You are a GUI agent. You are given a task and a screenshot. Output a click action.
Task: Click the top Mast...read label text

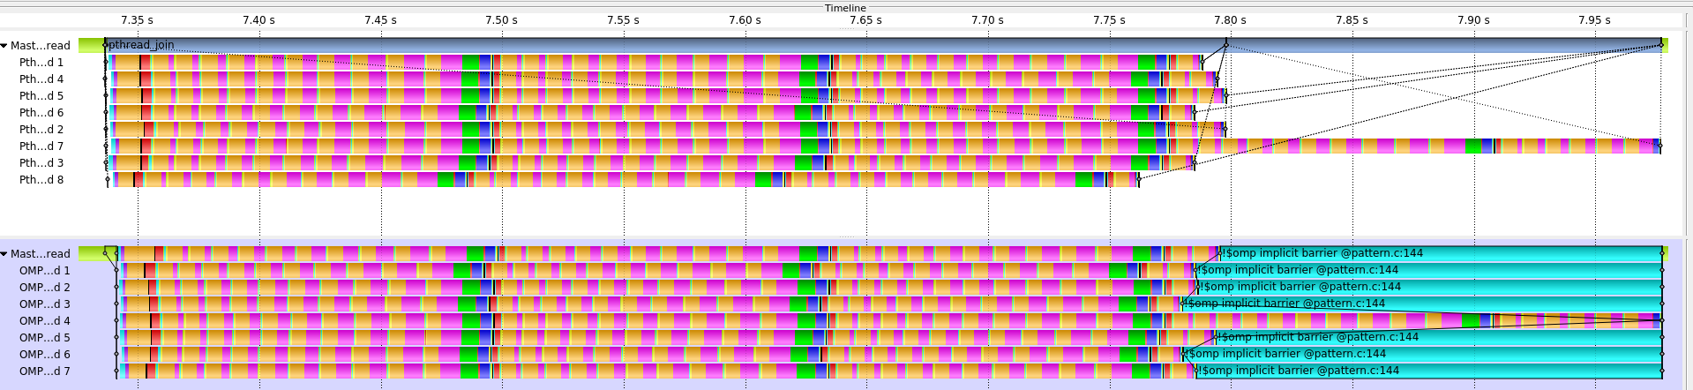tap(41, 46)
